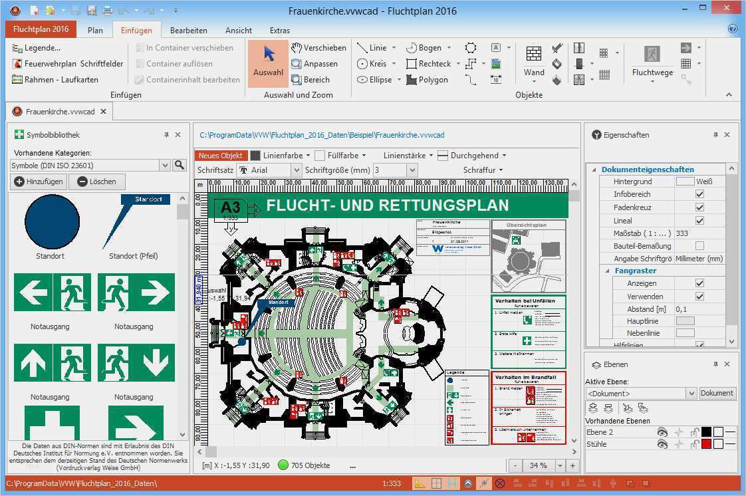This screenshot has width=746, height=496.
Task: Collapse the Dokumenteigenschaften section
Action: coord(594,170)
